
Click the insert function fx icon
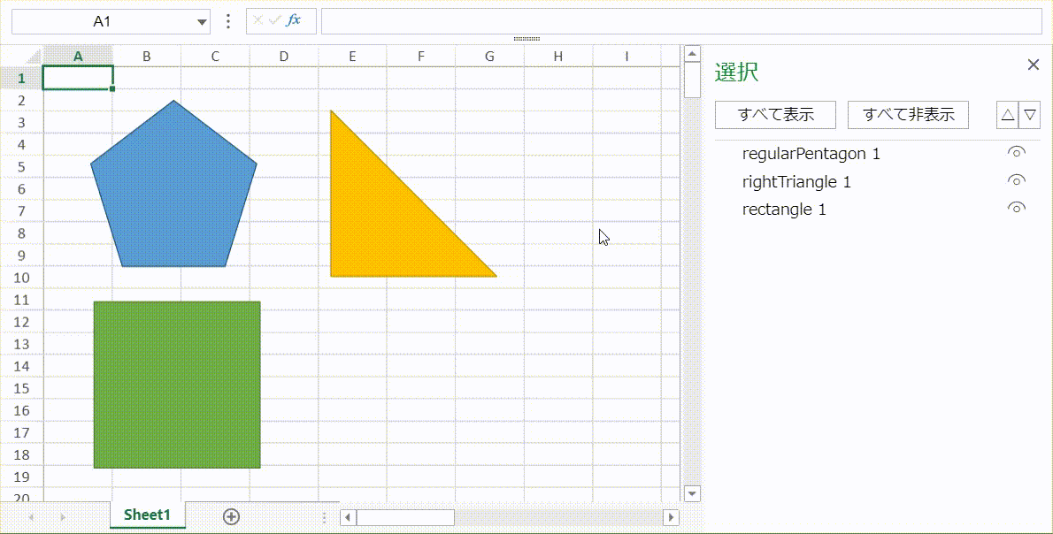[x=295, y=21]
